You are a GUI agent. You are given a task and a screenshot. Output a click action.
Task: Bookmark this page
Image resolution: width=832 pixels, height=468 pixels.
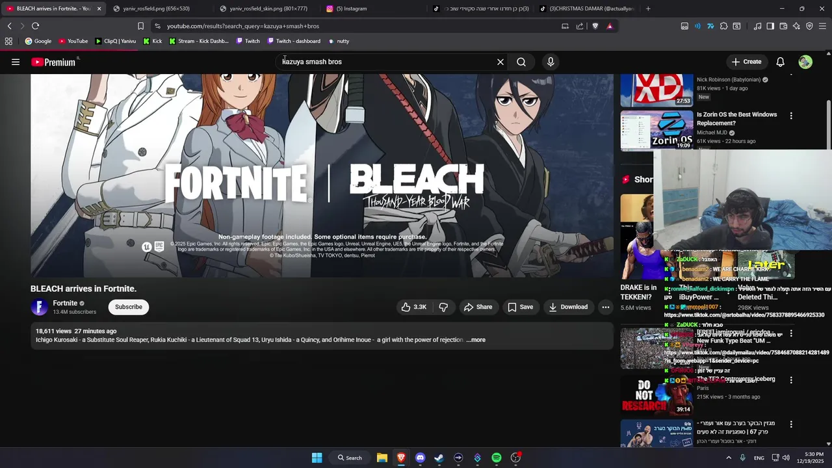140,26
